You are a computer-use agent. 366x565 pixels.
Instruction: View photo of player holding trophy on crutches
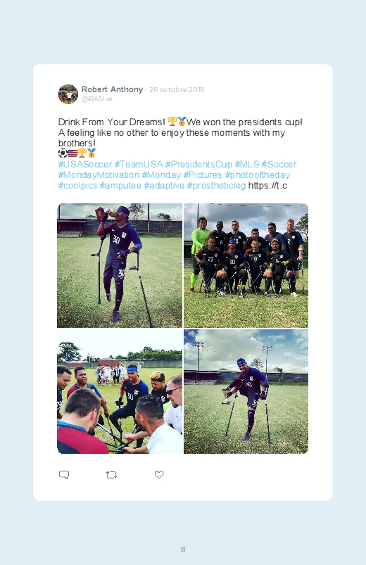(246, 391)
